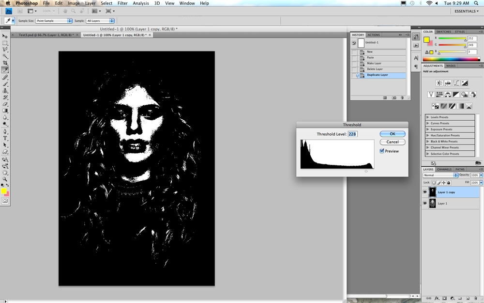This screenshot has height=303, width=484.
Task: Select the Move tool
Action: point(5,36)
